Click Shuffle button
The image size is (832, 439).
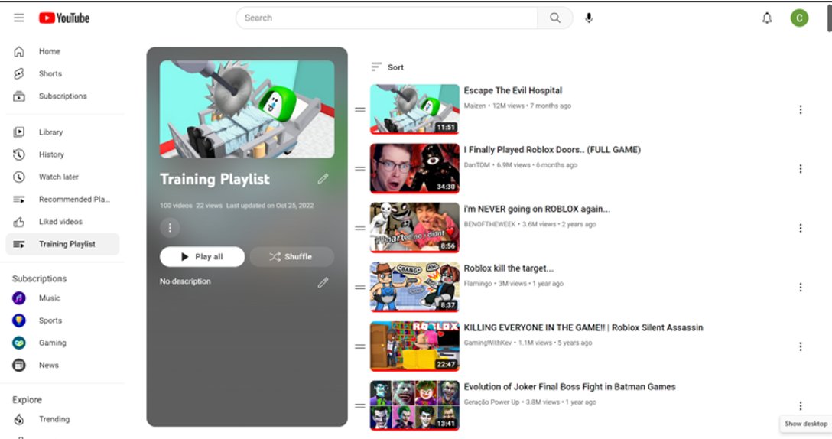point(292,256)
